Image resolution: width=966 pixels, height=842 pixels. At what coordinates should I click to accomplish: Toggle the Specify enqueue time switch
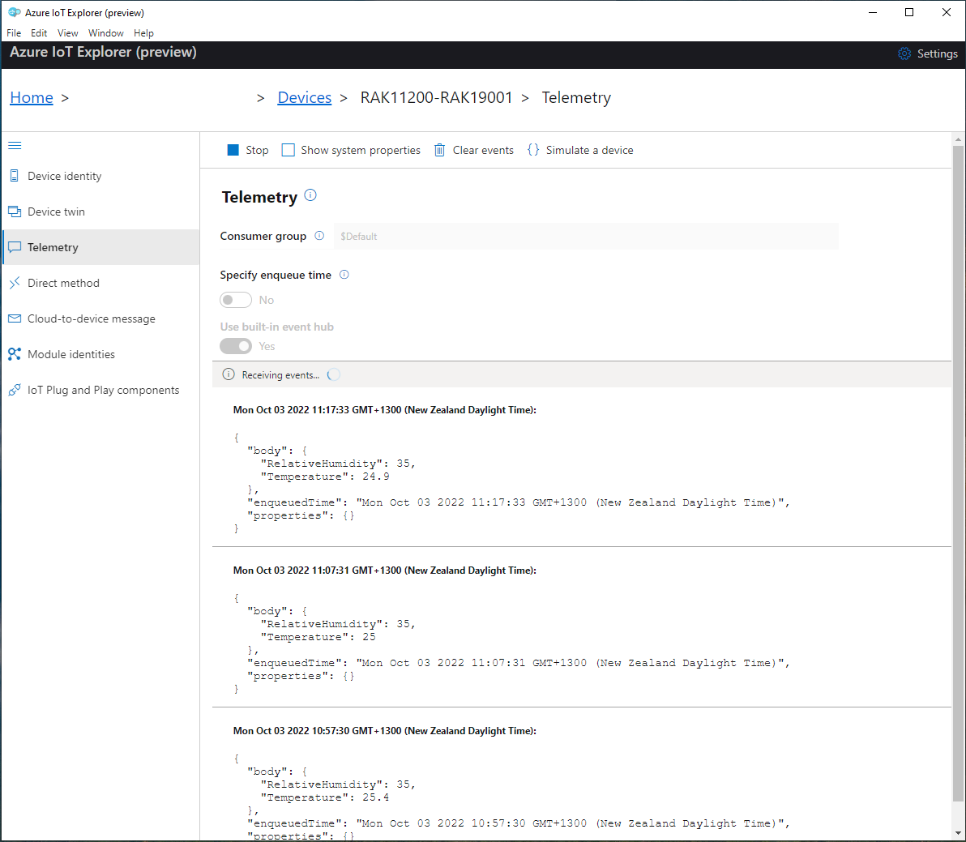click(x=236, y=300)
